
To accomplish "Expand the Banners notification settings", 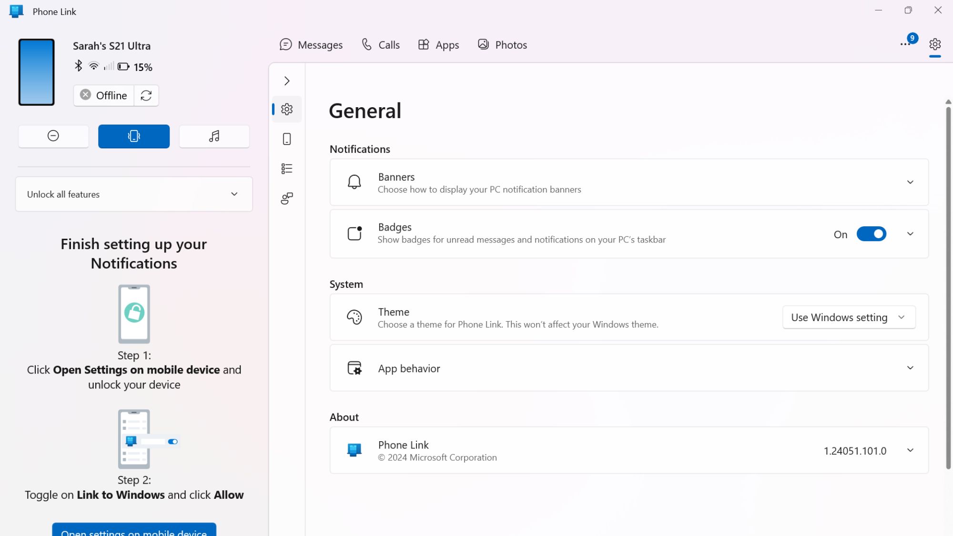I will (x=911, y=182).
